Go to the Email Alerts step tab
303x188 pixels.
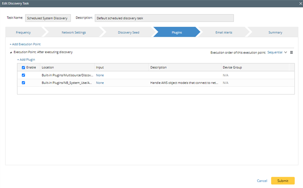coord(224,32)
